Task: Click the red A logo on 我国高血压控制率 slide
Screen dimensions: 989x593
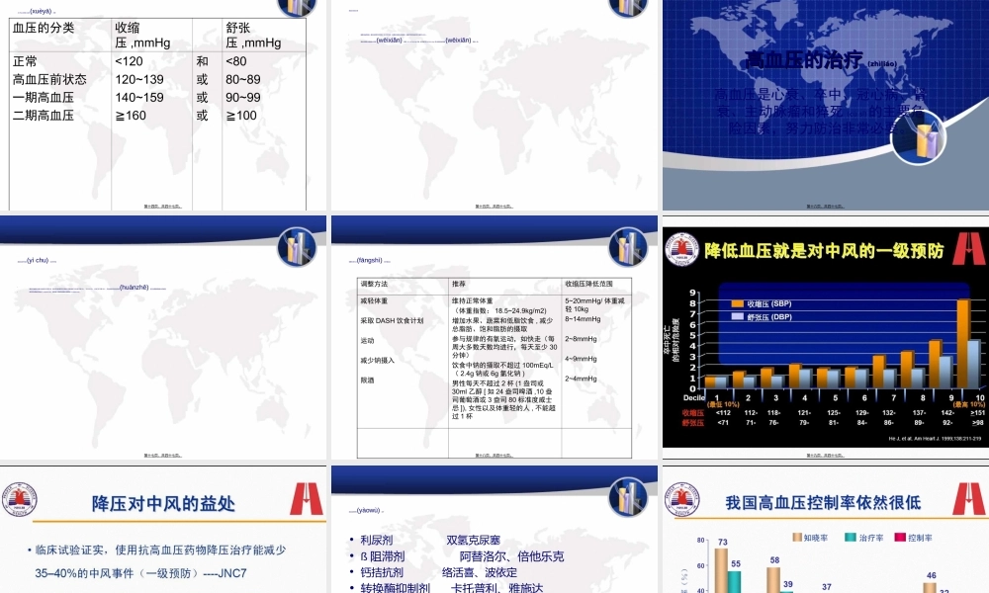Action: (x=968, y=497)
